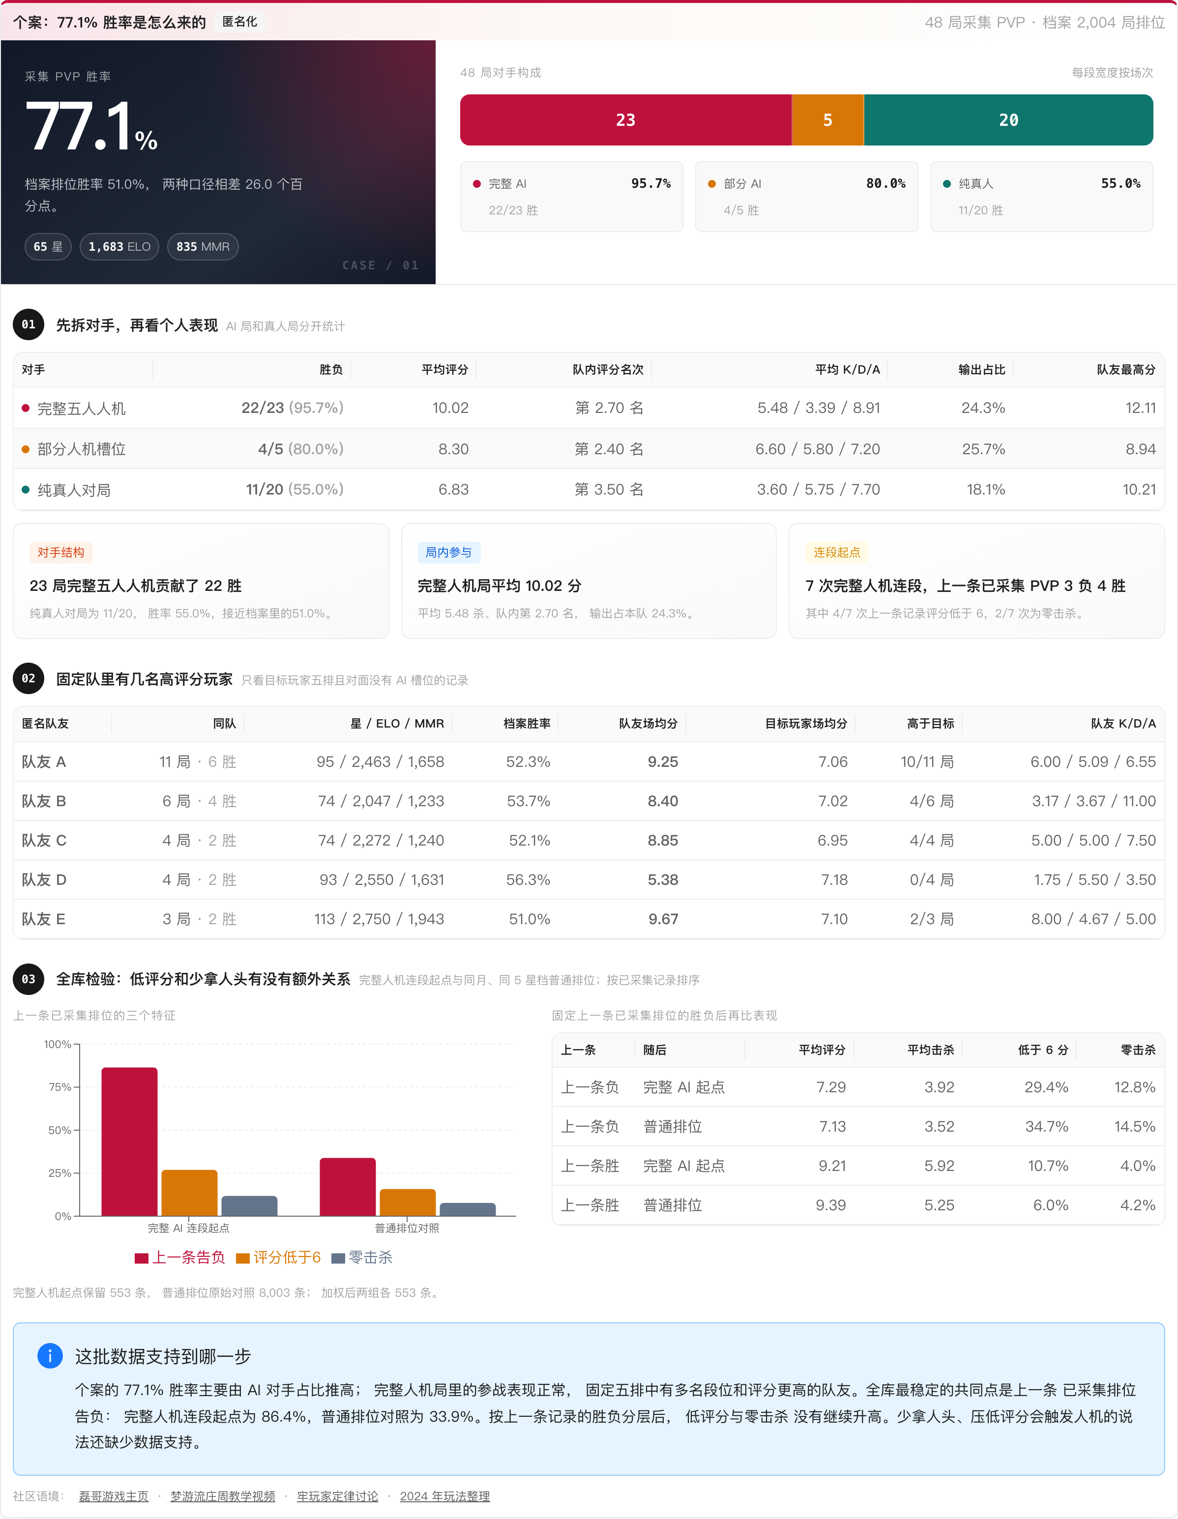Toggle the 零击杀 legend item
This screenshot has width=1178, height=1519.
click(x=362, y=1257)
